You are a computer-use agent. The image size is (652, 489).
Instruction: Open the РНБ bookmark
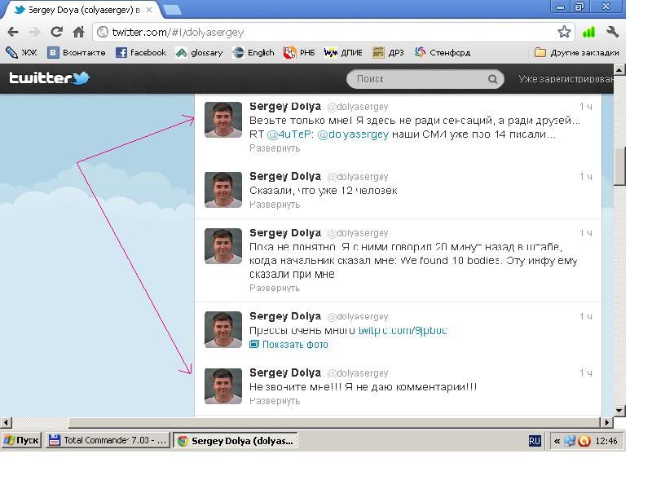(x=299, y=53)
